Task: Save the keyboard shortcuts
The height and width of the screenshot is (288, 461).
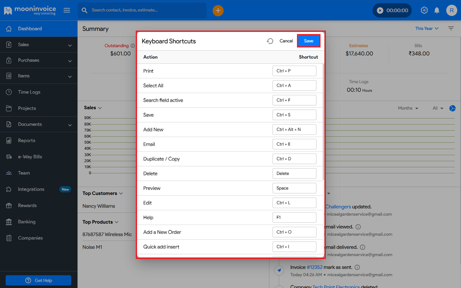Action: [308, 41]
